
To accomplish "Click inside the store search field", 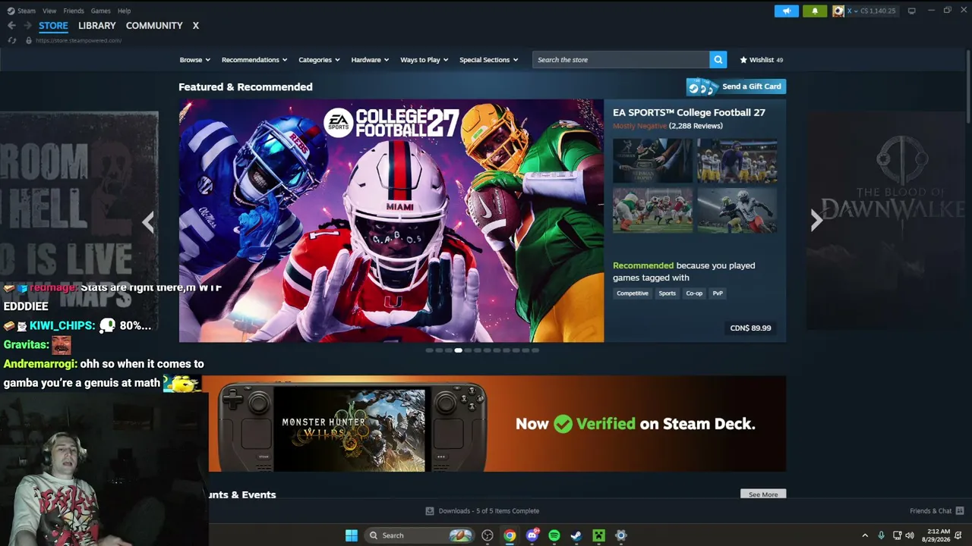I will 621,60.
